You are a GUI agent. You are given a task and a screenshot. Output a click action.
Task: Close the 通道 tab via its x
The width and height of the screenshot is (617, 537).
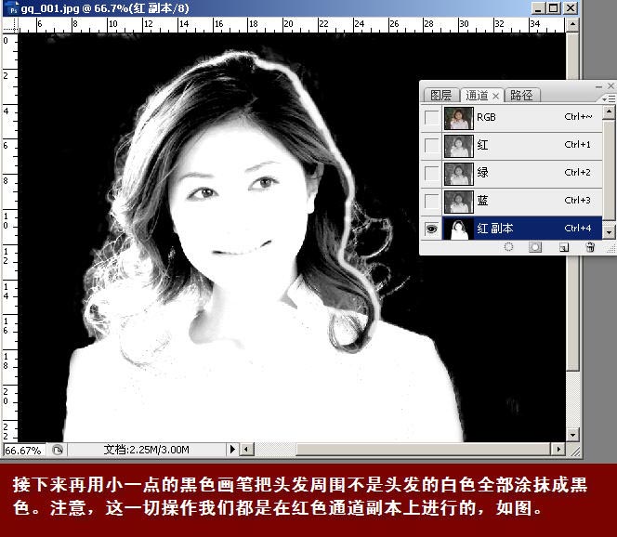tap(495, 96)
